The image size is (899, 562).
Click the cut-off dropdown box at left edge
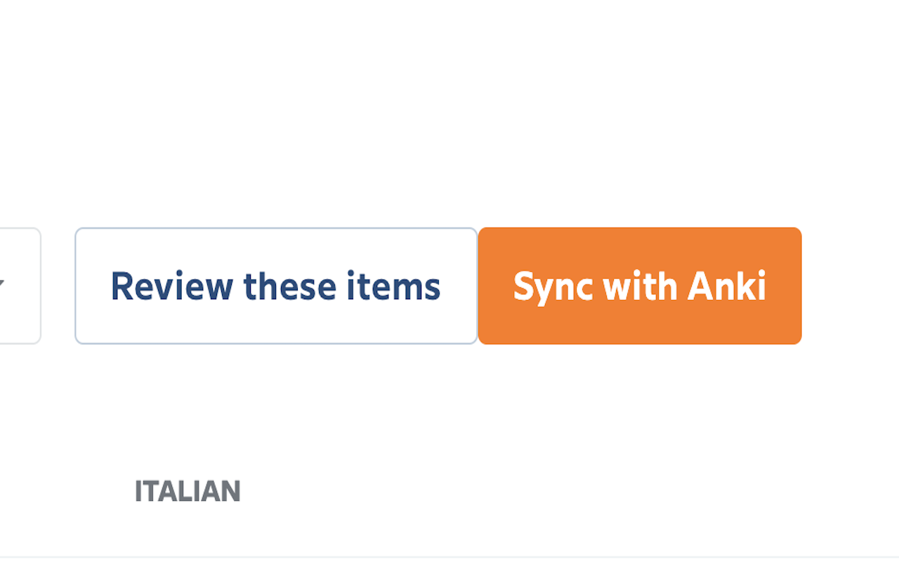coord(19,286)
